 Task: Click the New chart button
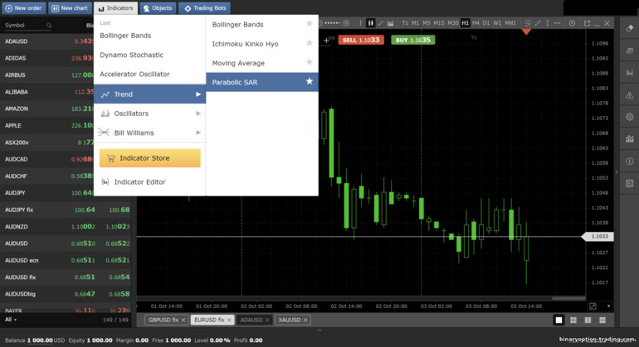click(70, 8)
